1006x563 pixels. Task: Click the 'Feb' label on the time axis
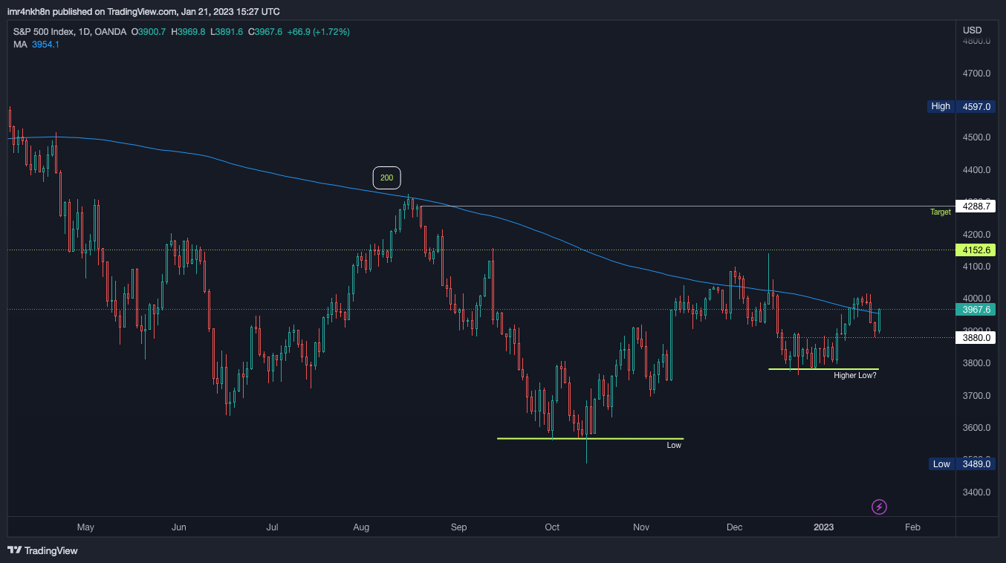coord(912,527)
